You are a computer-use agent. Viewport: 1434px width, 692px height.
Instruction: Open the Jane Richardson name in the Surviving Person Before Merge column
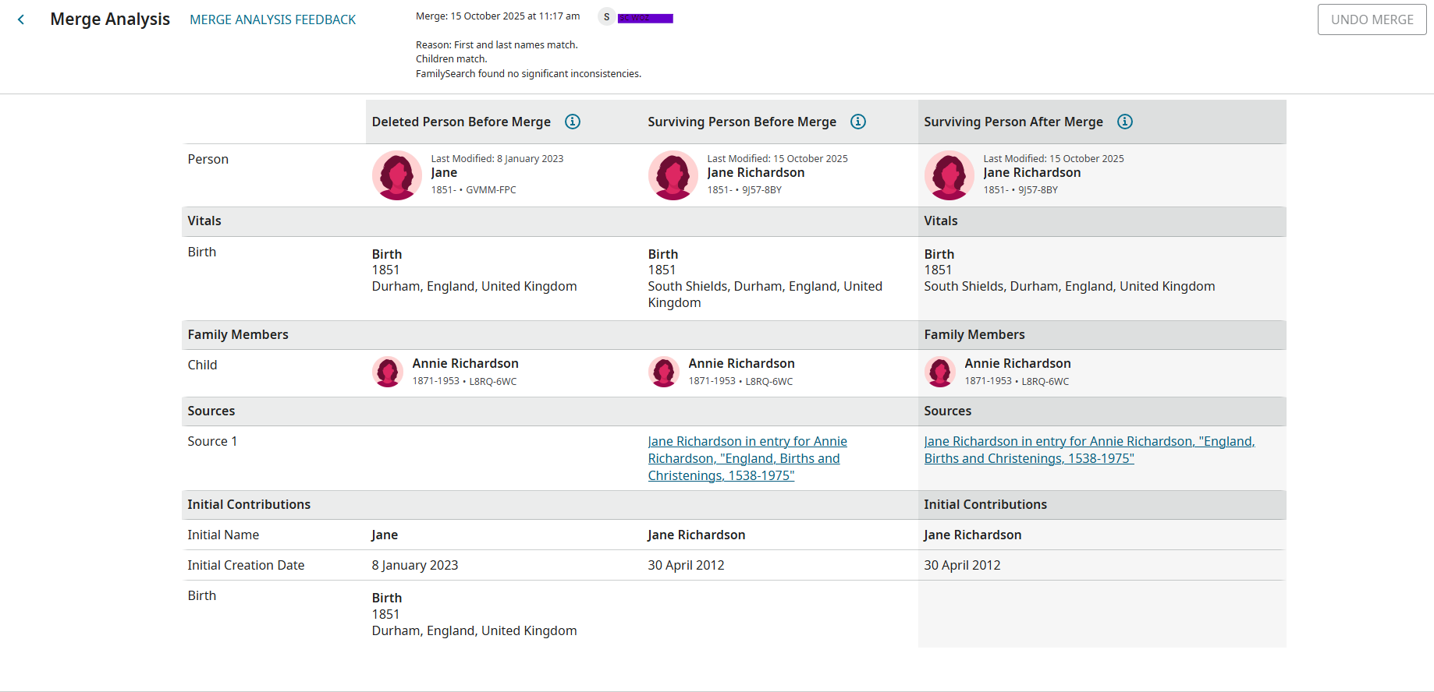pyautogui.click(x=756, y=173)
